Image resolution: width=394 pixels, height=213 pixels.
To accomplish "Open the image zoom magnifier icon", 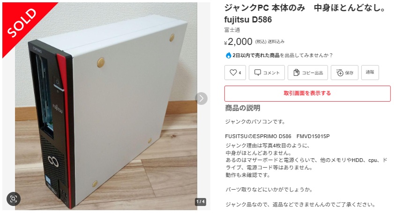I will tap(13, 199).
